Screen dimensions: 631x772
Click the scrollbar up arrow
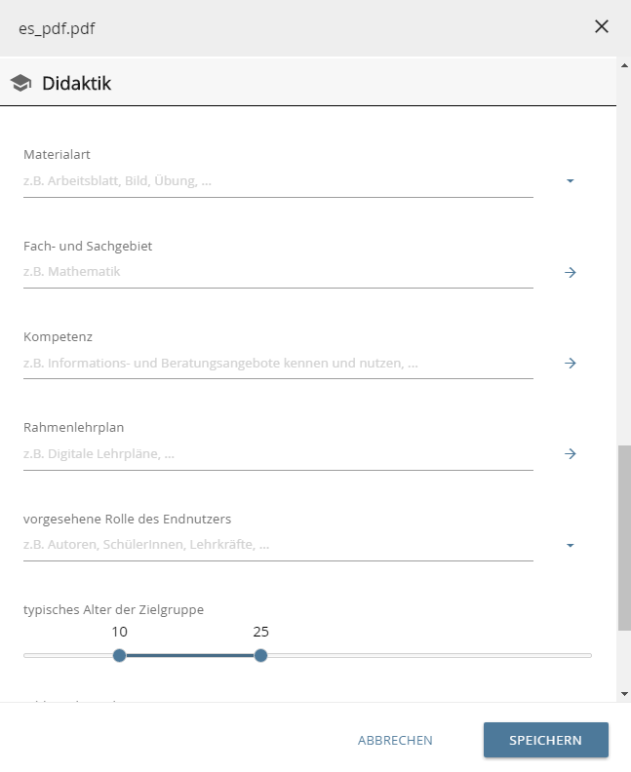(x=624, y=65)
